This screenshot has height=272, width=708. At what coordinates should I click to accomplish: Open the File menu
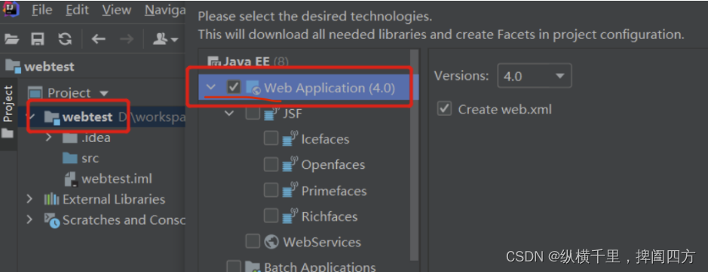pos(42,11)
